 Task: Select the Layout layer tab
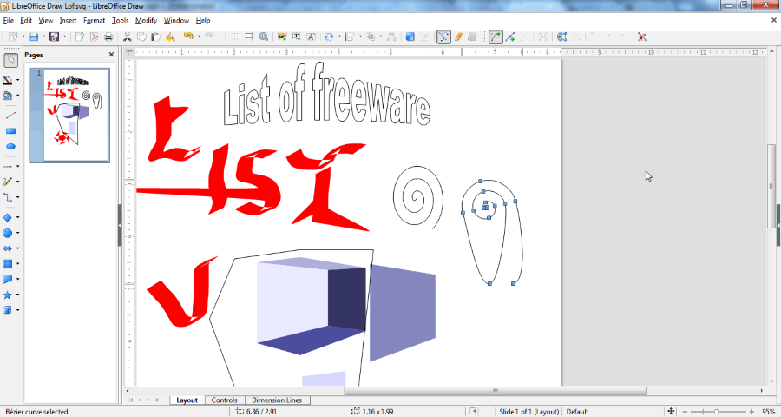(x=187, y=400)
